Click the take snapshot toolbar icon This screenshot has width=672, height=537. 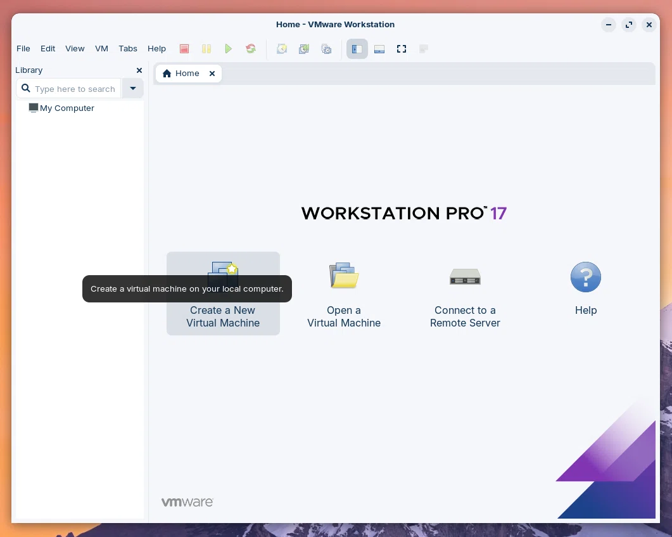click(x=282, y=49)
